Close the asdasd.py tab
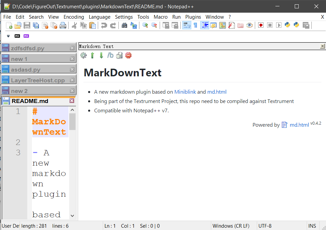This screenshot has width=326, height=230. click(72, 69)
